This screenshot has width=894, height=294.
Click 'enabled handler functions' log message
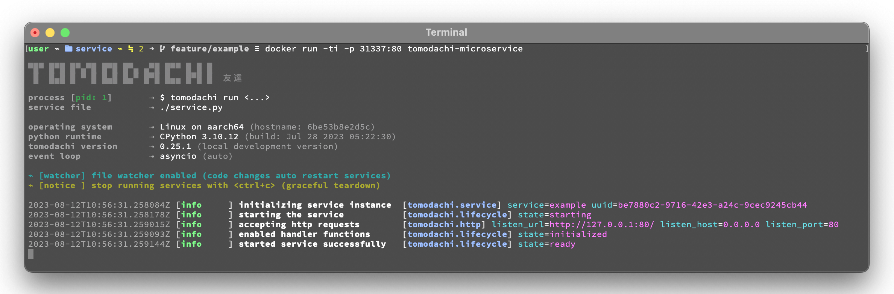[304, 234]
